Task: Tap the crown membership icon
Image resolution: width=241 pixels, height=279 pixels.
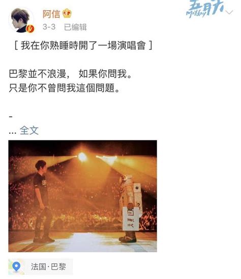Action: (67, 14)
